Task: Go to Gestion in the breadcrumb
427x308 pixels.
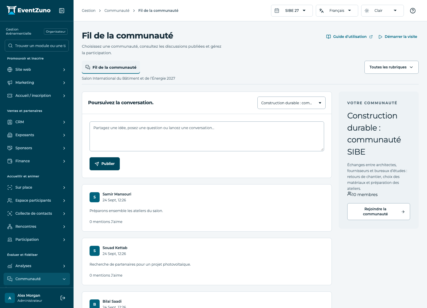Action: tap(89, 11)
